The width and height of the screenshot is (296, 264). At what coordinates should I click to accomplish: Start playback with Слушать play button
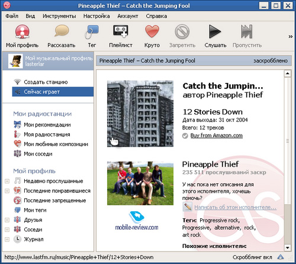tap(215, 31)
